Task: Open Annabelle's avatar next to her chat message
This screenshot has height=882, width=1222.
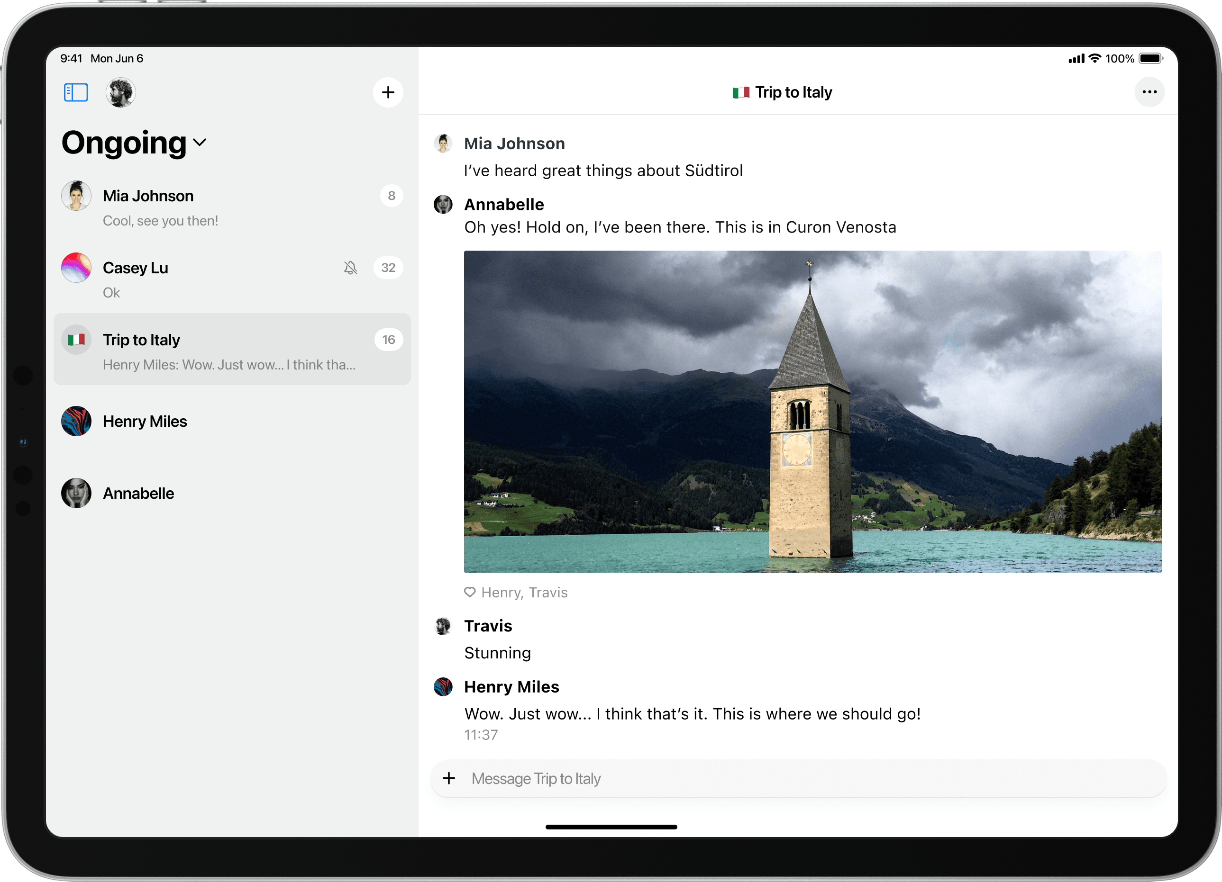Action: (443, 205)
